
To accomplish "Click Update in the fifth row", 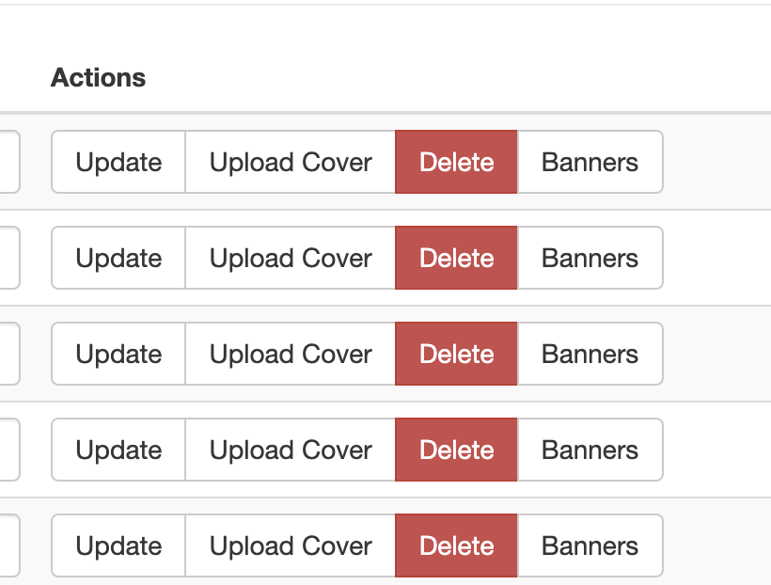I will click(x=118, y=545).
